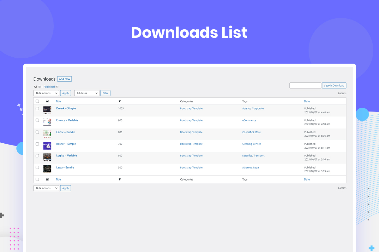Image resolution: width=379 pixels, height=252 pixels.
Task: Click the sales tag icon in table header
Action: click(x=120, y=101)
